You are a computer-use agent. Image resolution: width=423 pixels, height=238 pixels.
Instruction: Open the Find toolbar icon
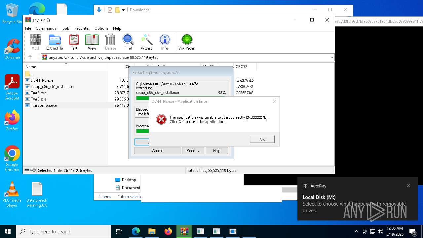pyautogui.click(x=128, y=42)
